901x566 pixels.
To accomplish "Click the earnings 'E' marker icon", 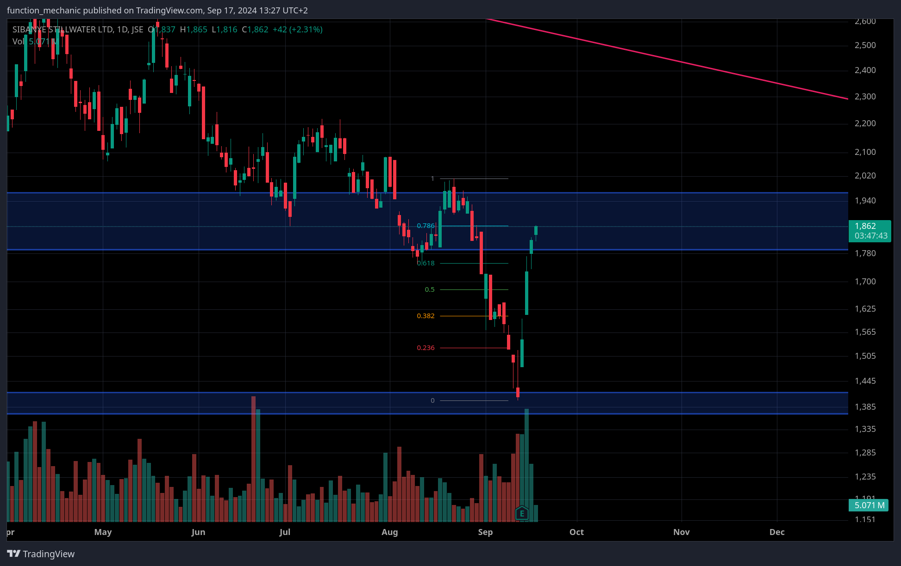I will click(522, 513).
